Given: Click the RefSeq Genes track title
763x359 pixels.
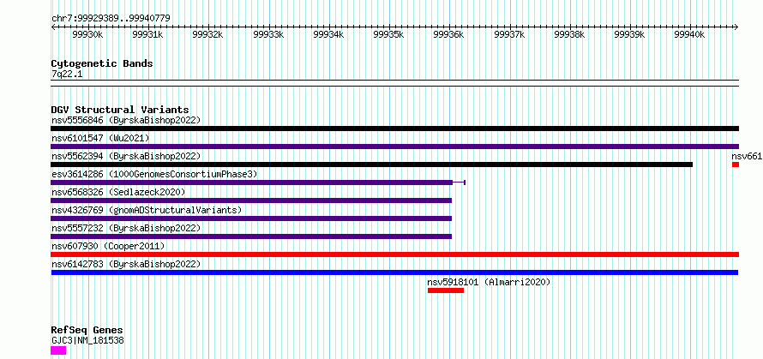Looking at the screenshot, I should (x=87, y=331).
